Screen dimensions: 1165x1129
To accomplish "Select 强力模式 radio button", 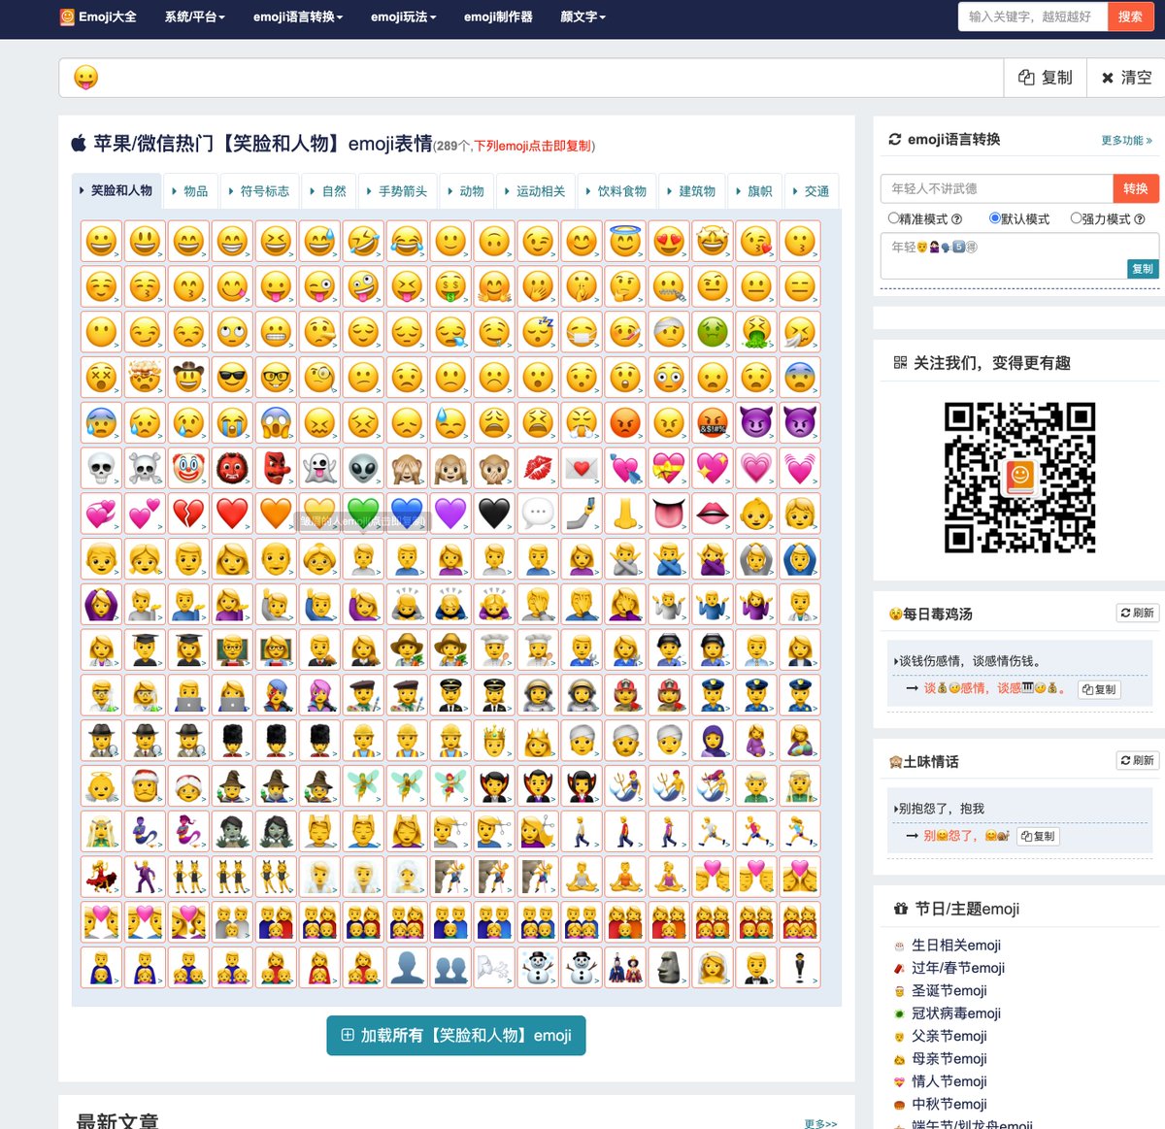I will coord(1076,218).
